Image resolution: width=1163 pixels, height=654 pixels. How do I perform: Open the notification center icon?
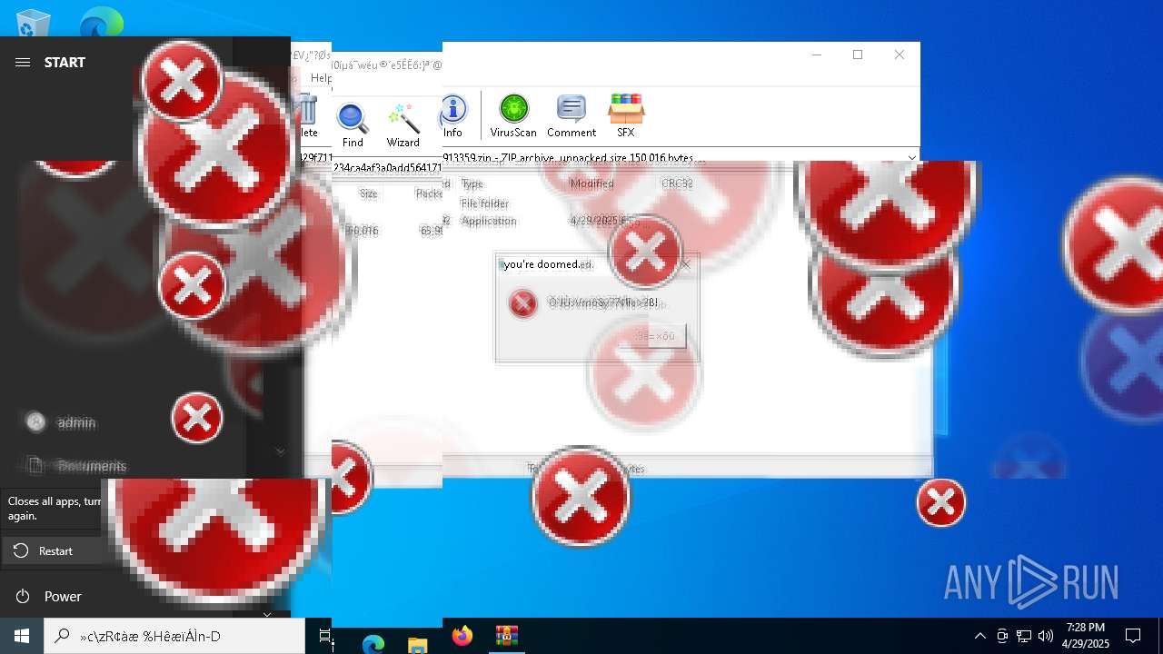(1133, 636)
